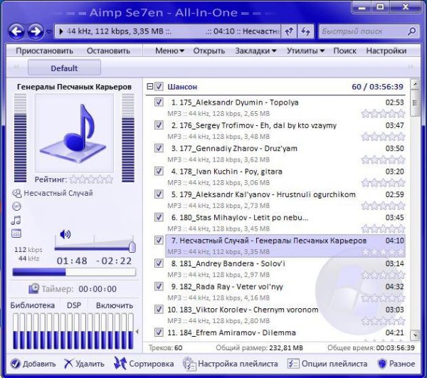Uncheck track 177_Gennadiy Zharov - Druz'yam
This screenshot has width=427, height=378.
(159, 148)
